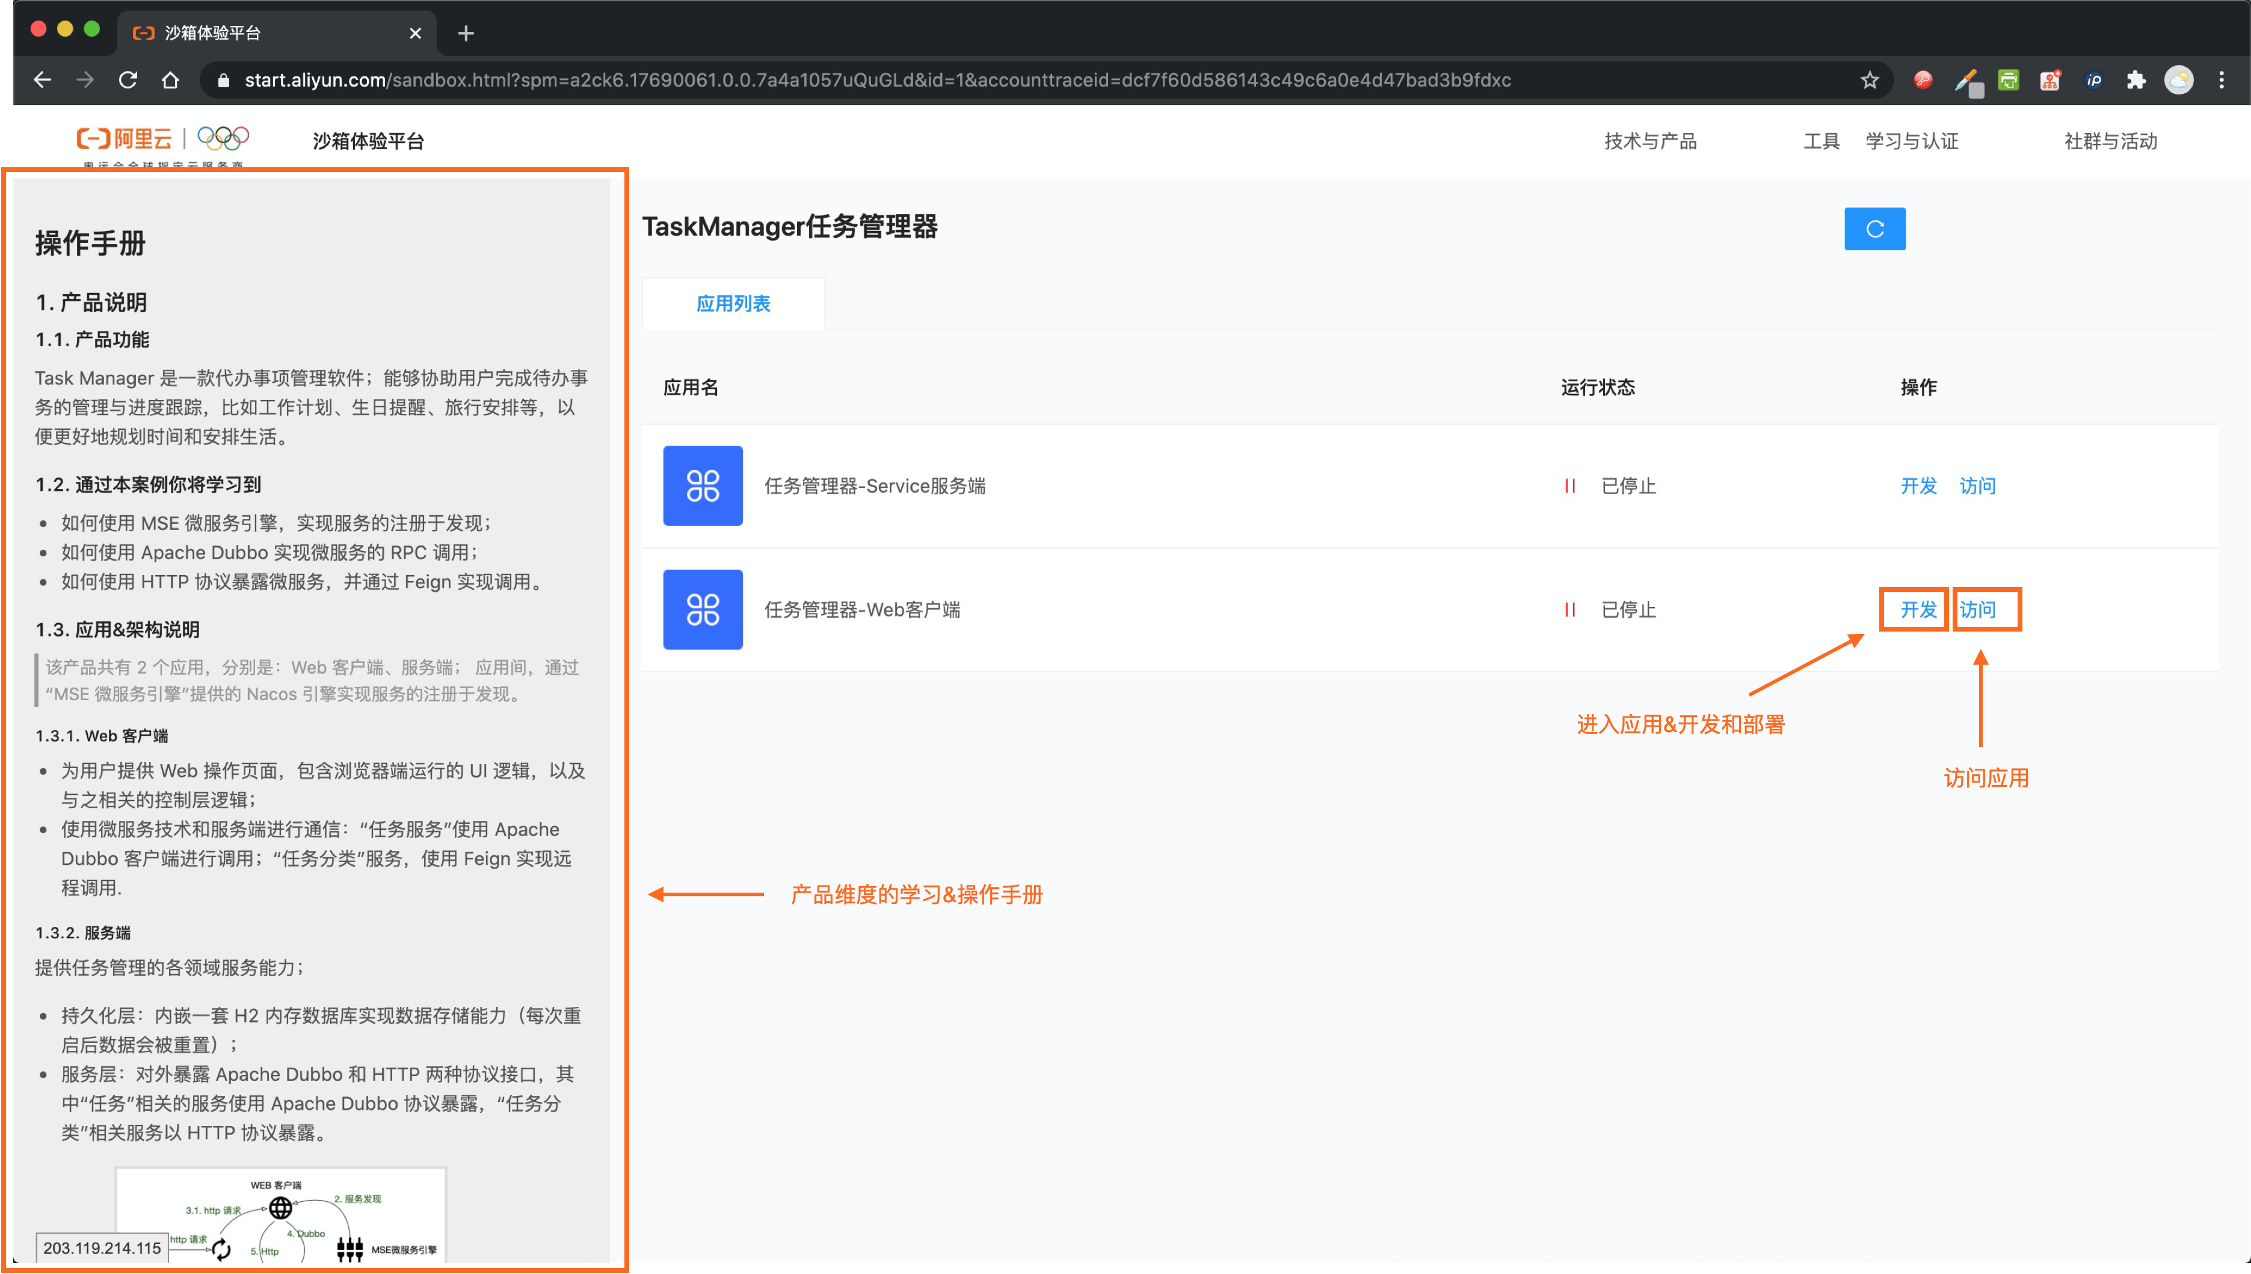2251x1274 pixels.
Task: Select the 应用列表 tab
Action: (x=733, y=304)
